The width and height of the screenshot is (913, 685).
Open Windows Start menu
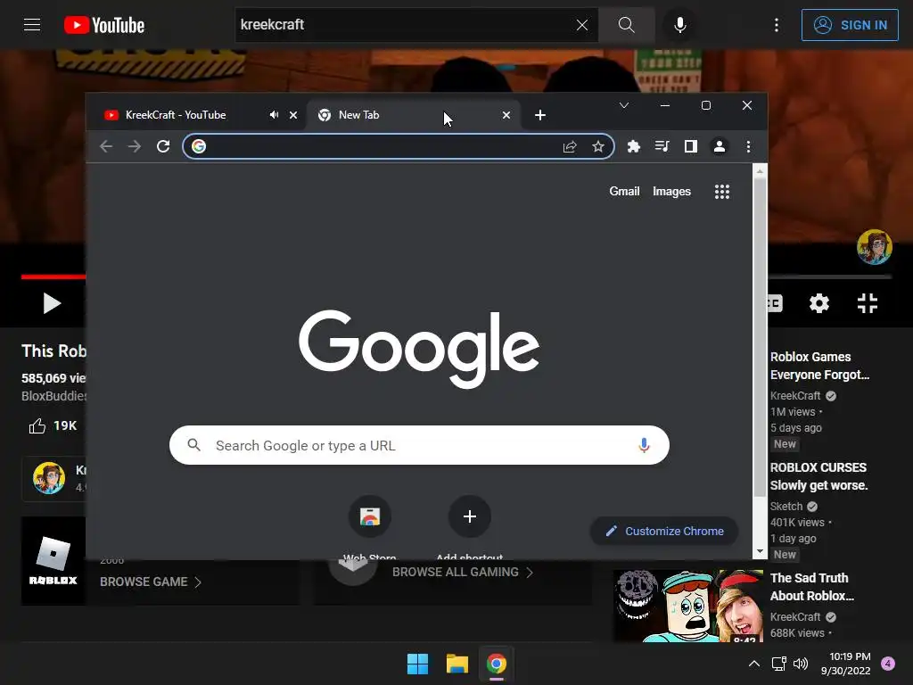[x=417, y=664]
